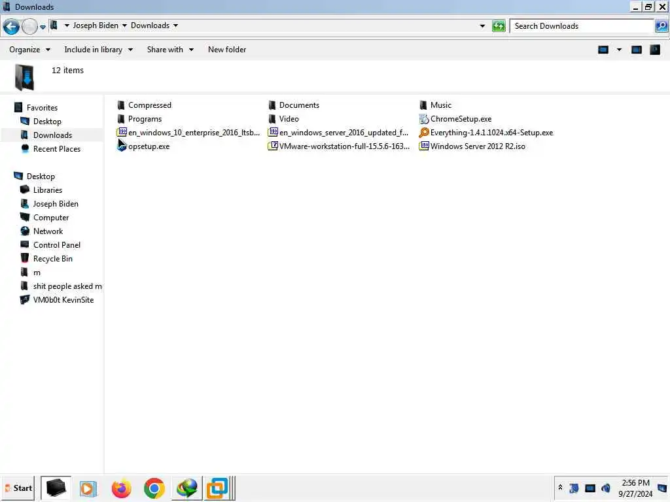
Task: Focus the Search Downloads field
Action: (582, 26)
